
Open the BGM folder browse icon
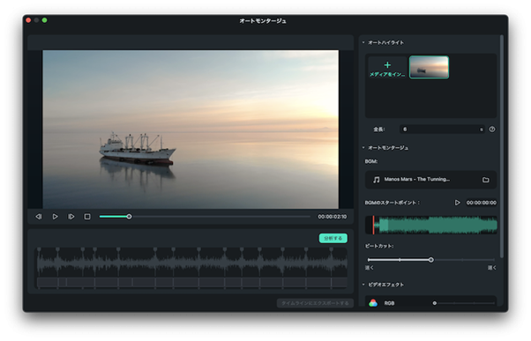[x=486, y=180]
